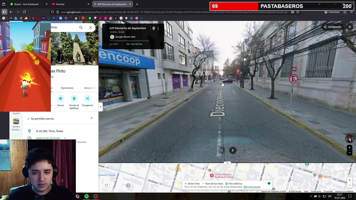Viewport: 356px width, 200px height.
Task: Click the ESP language indicator
Action: pyautogui.click(x=330, y=196)
